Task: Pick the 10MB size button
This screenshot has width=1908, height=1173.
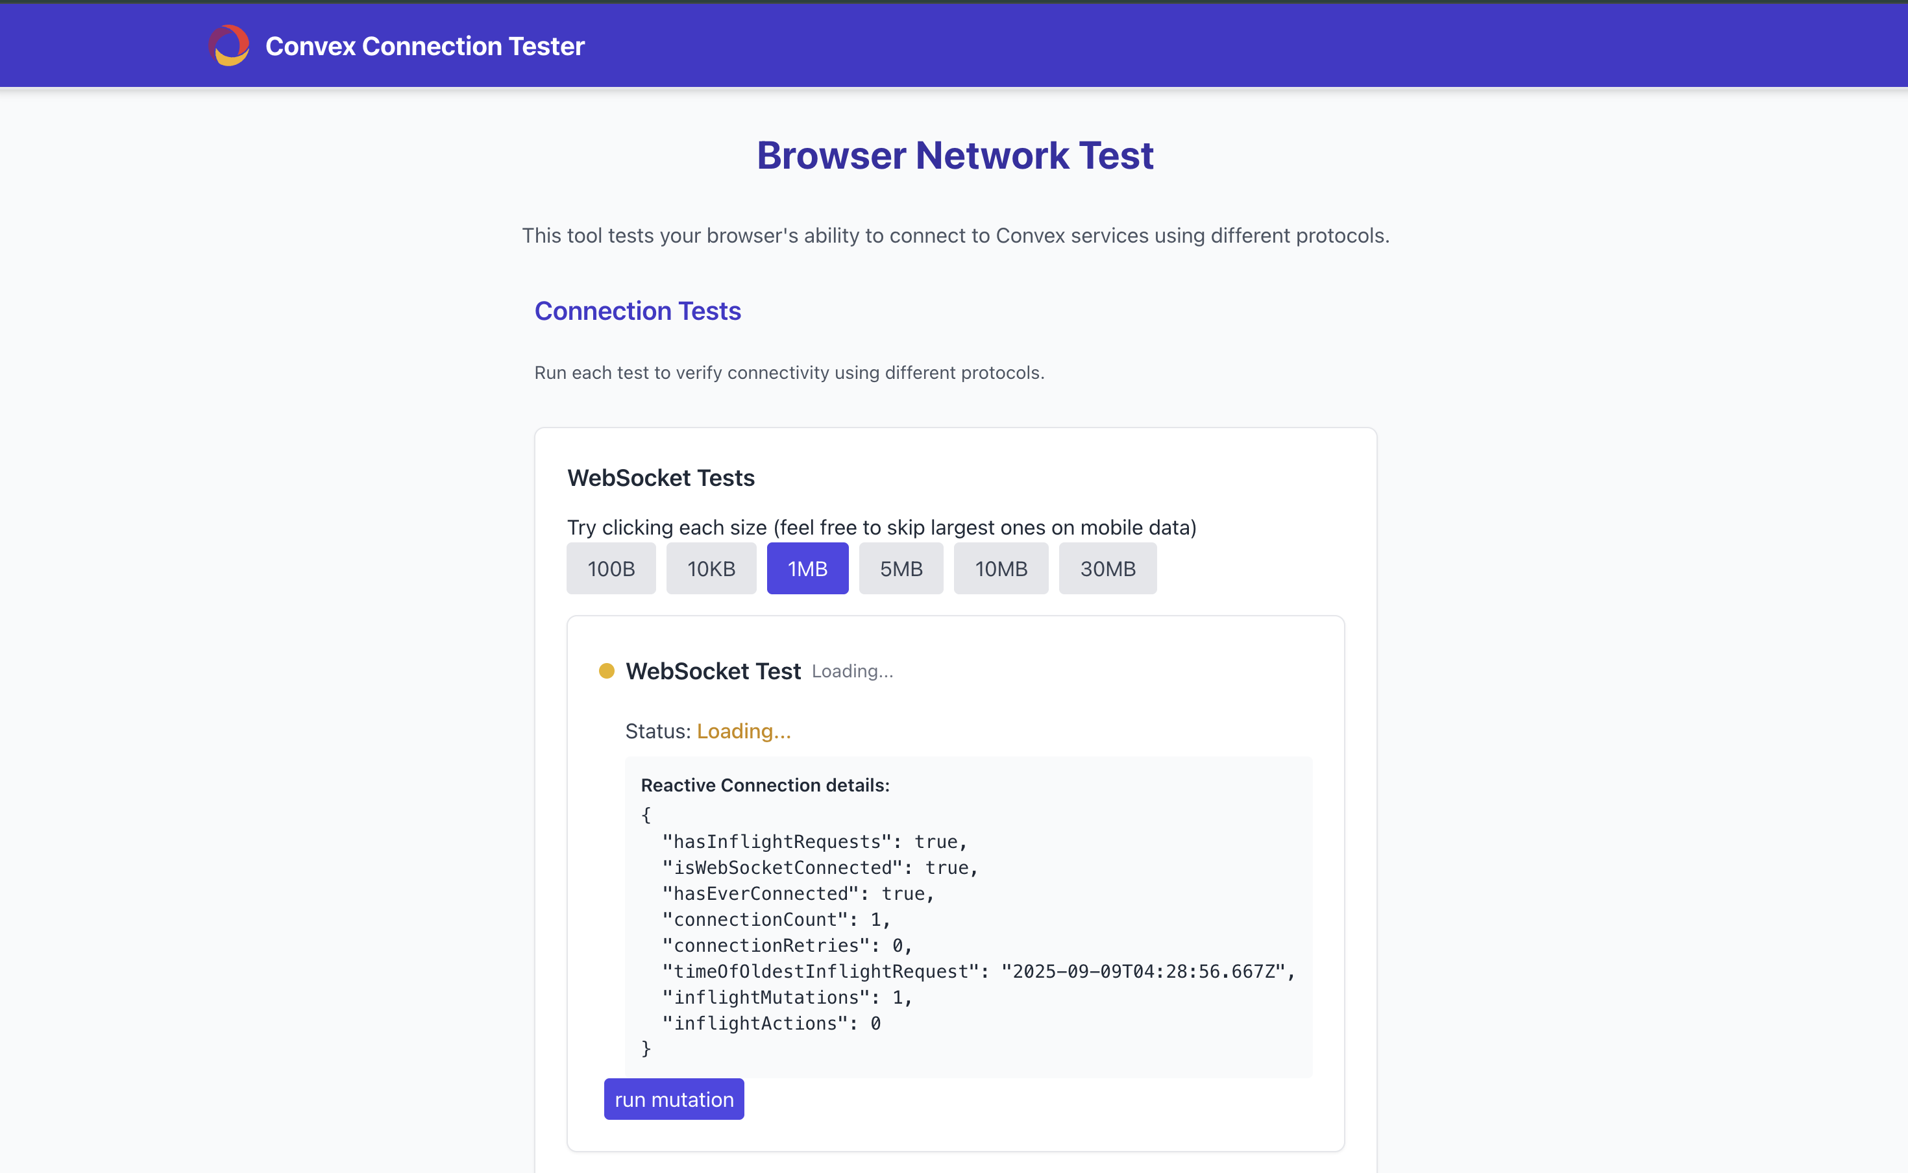Action: [x=1001, y=568]
